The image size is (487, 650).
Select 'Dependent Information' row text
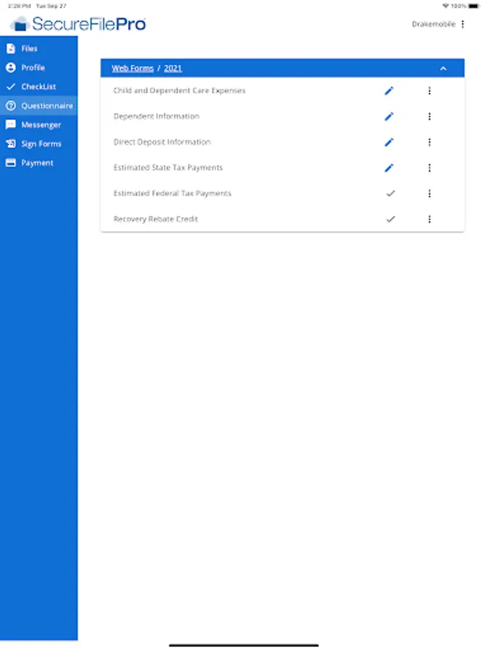(x=157, y=116)
